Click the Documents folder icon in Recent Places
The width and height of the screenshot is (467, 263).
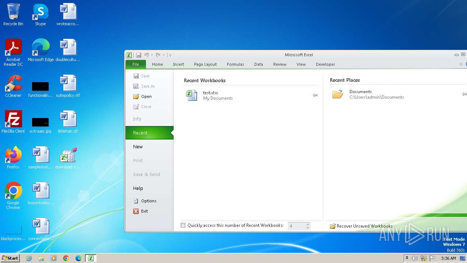coord(337,94)
